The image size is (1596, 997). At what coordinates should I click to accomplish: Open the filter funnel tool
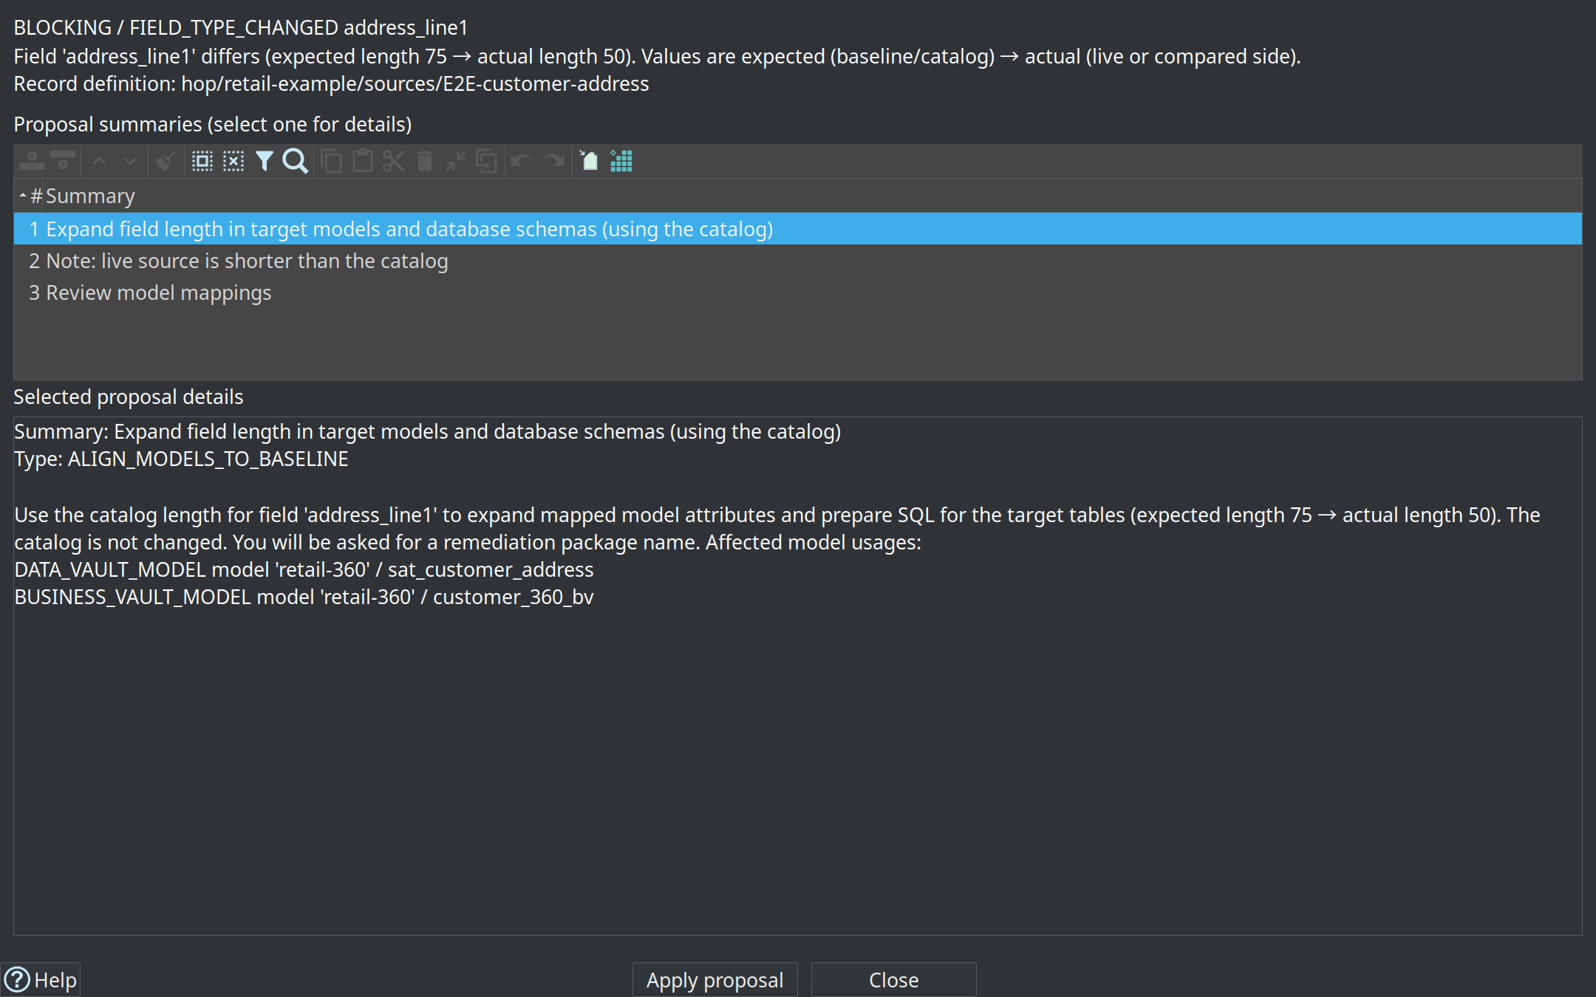click(265, 161)
